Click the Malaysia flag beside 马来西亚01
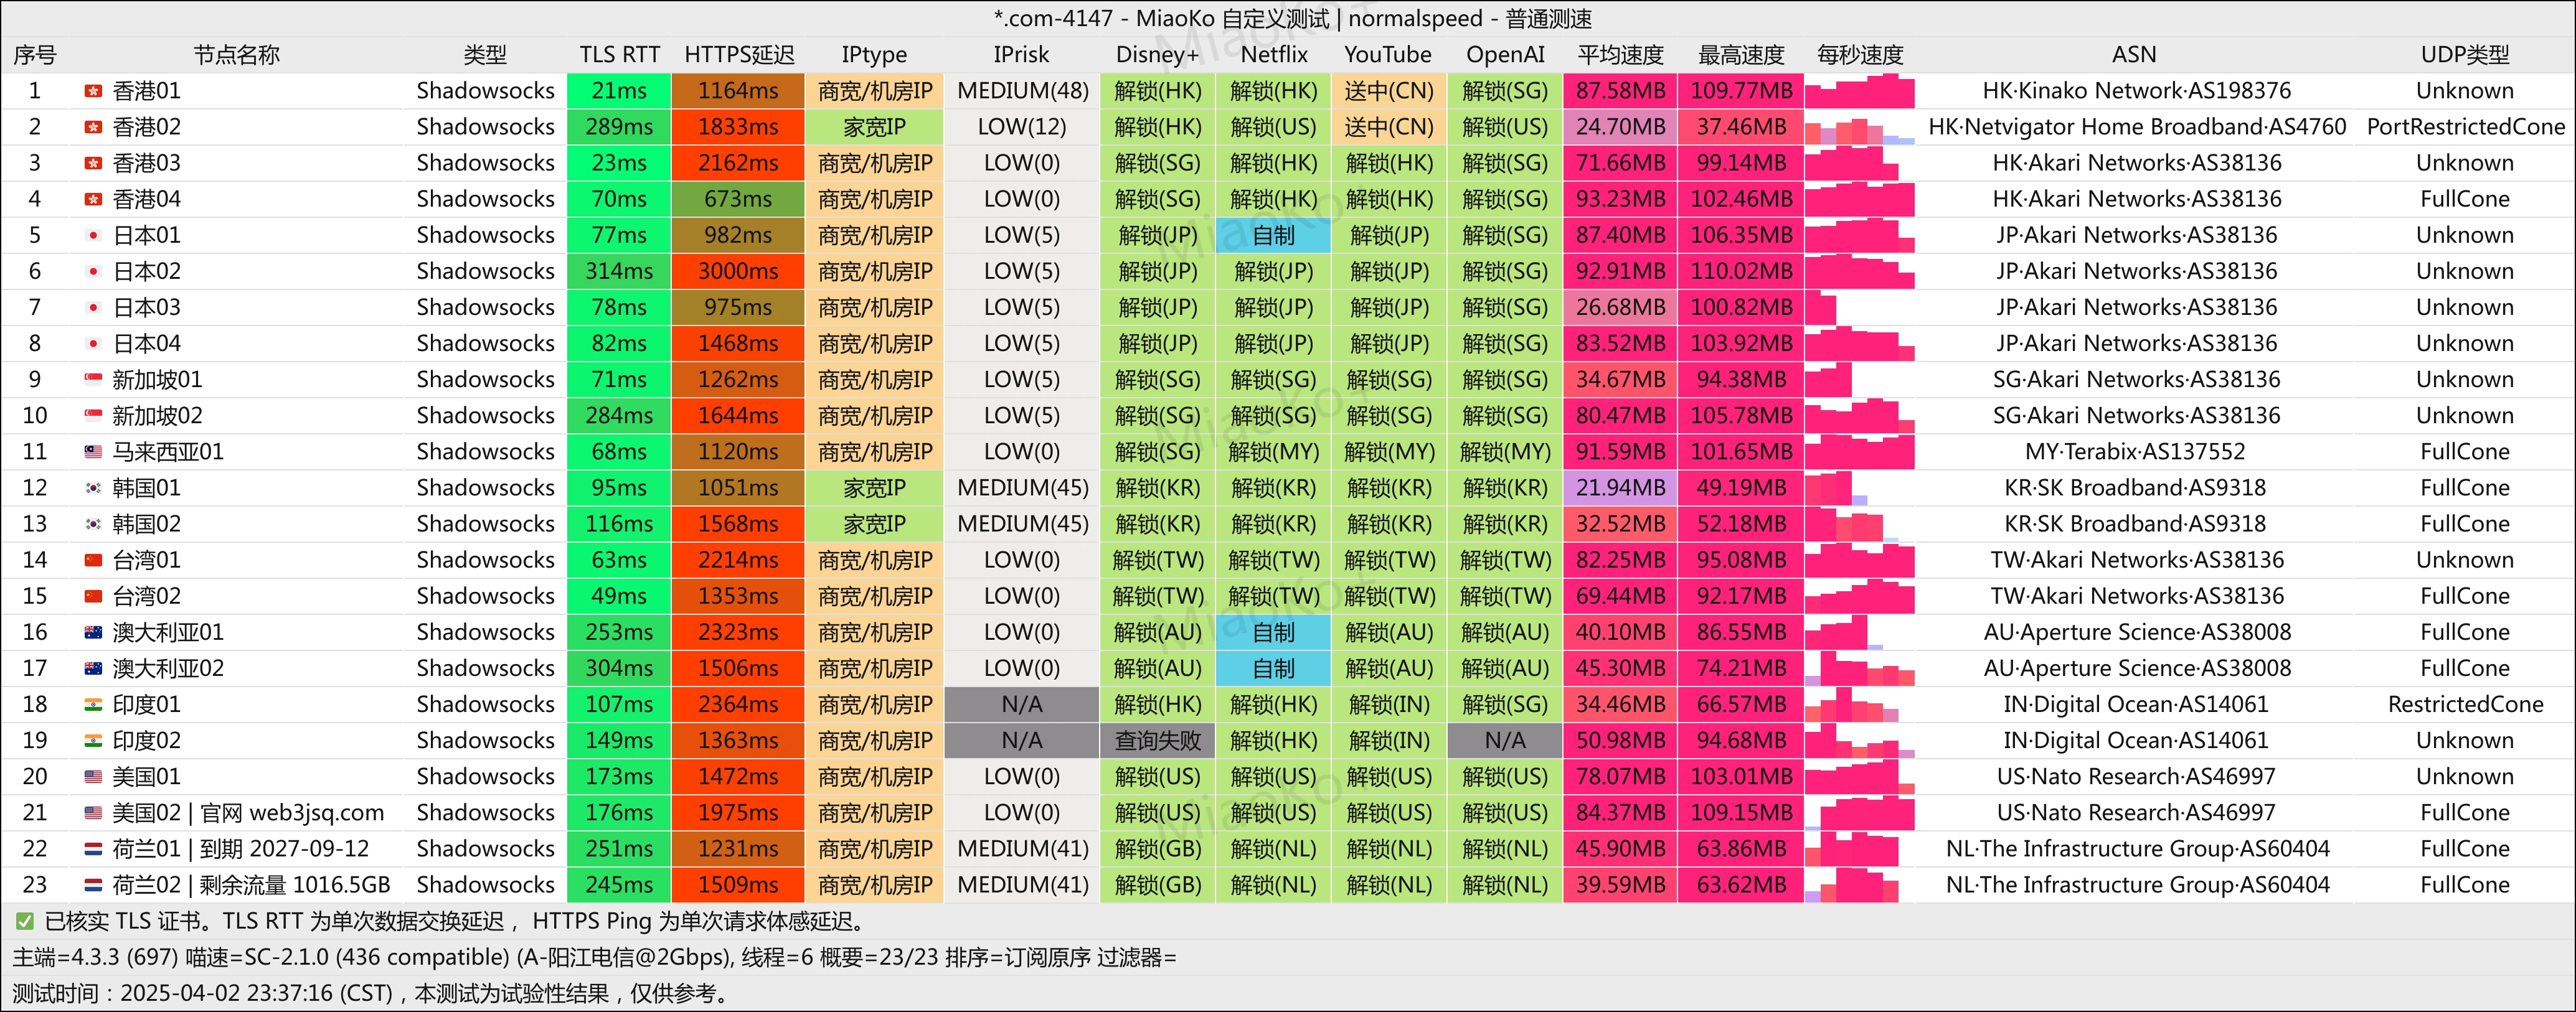Screen dimensions: 2576x1012 (93, 452)
